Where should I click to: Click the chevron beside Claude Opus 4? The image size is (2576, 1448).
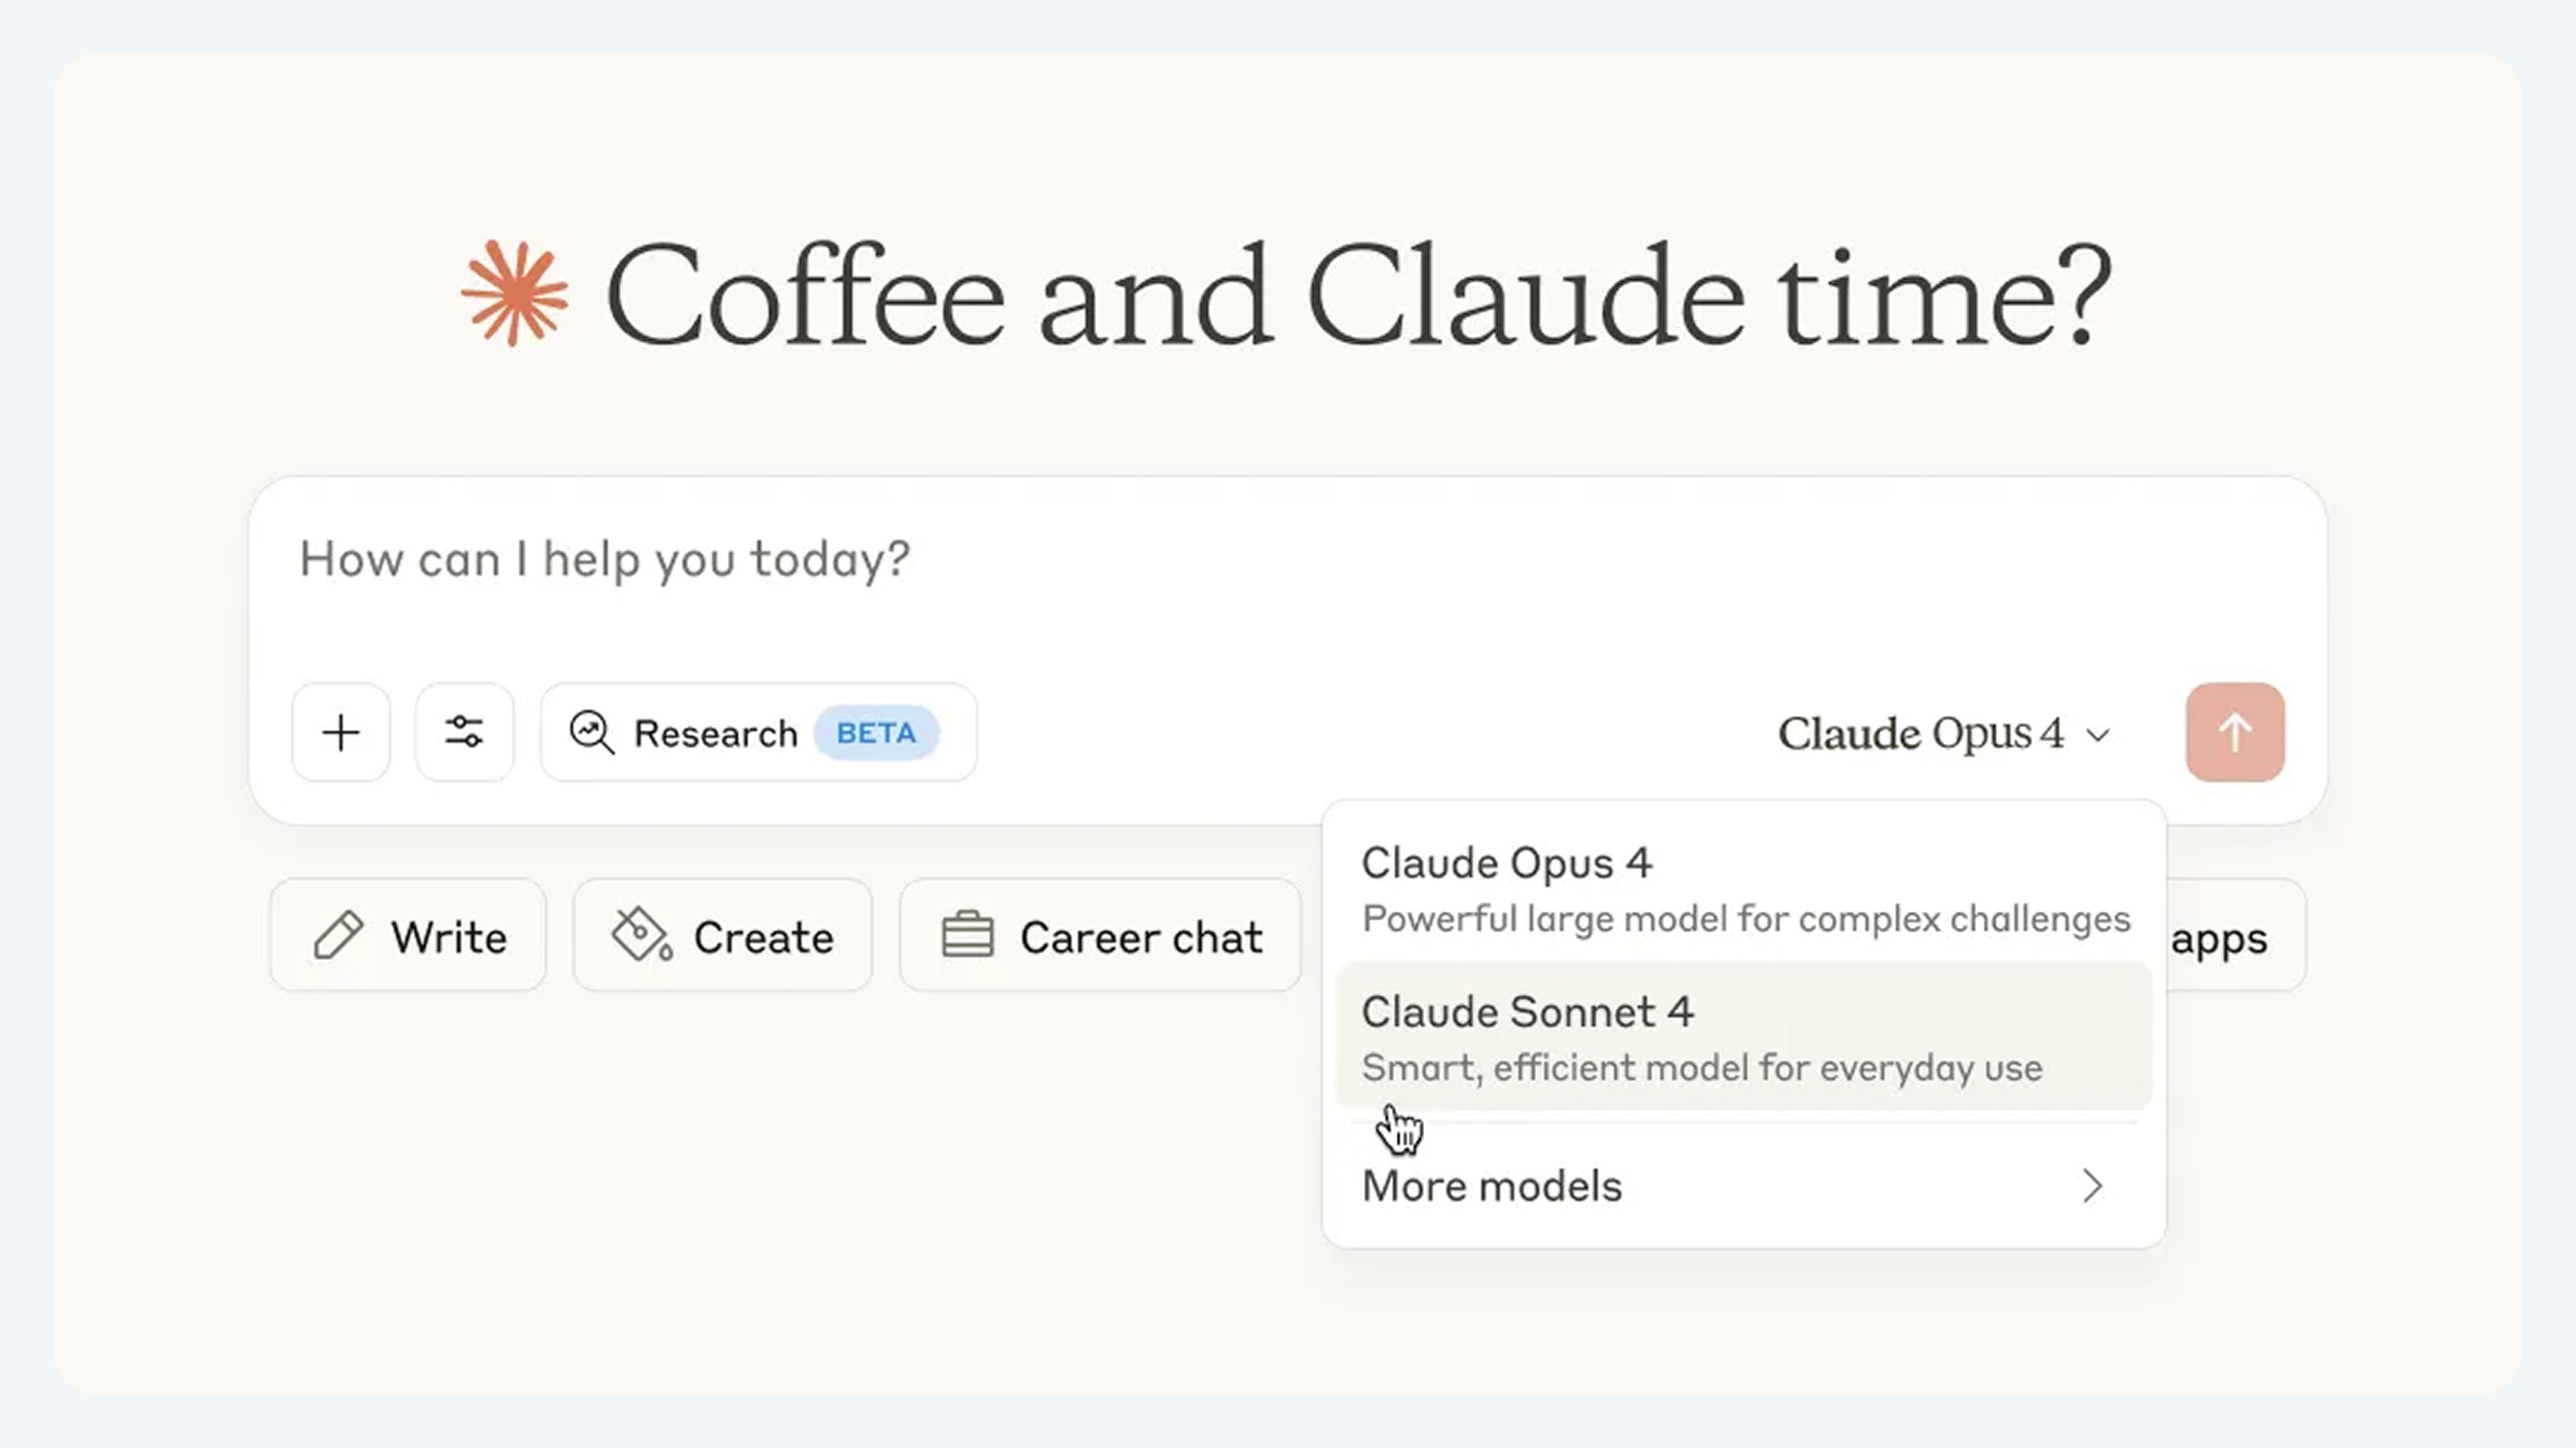pyautogui.click(x=2098, y=735)
